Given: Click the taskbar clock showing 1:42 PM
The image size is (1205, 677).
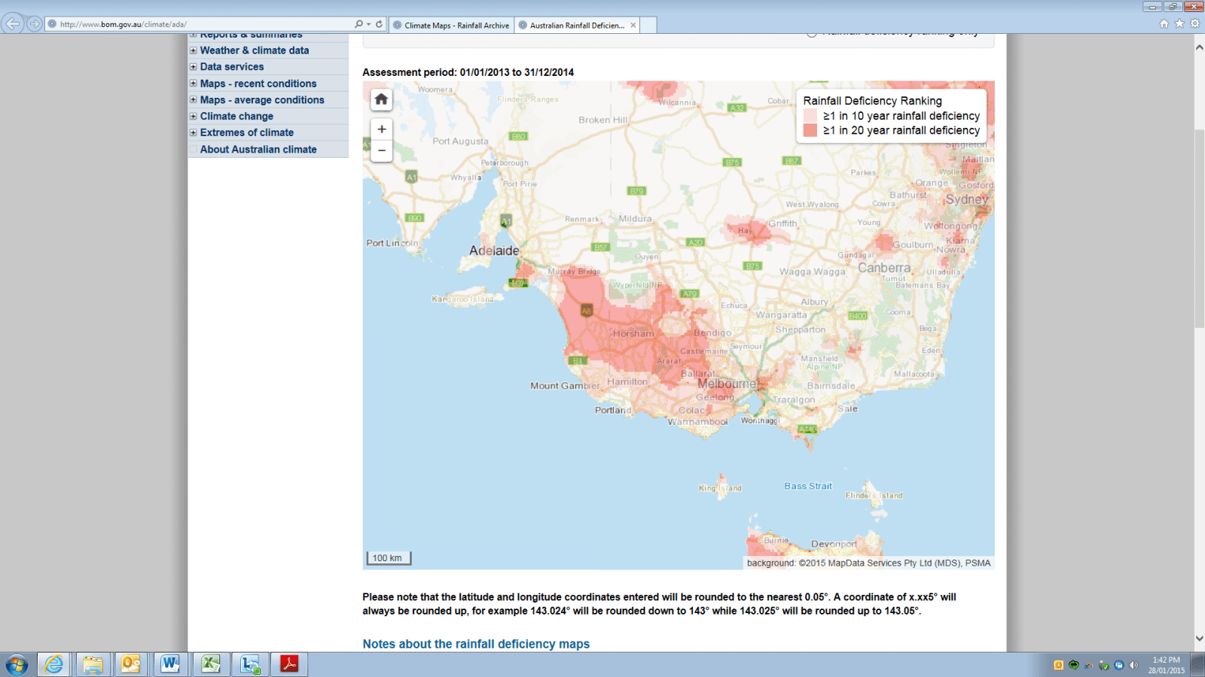Looking at the screenshot, I should [1166, 665].
